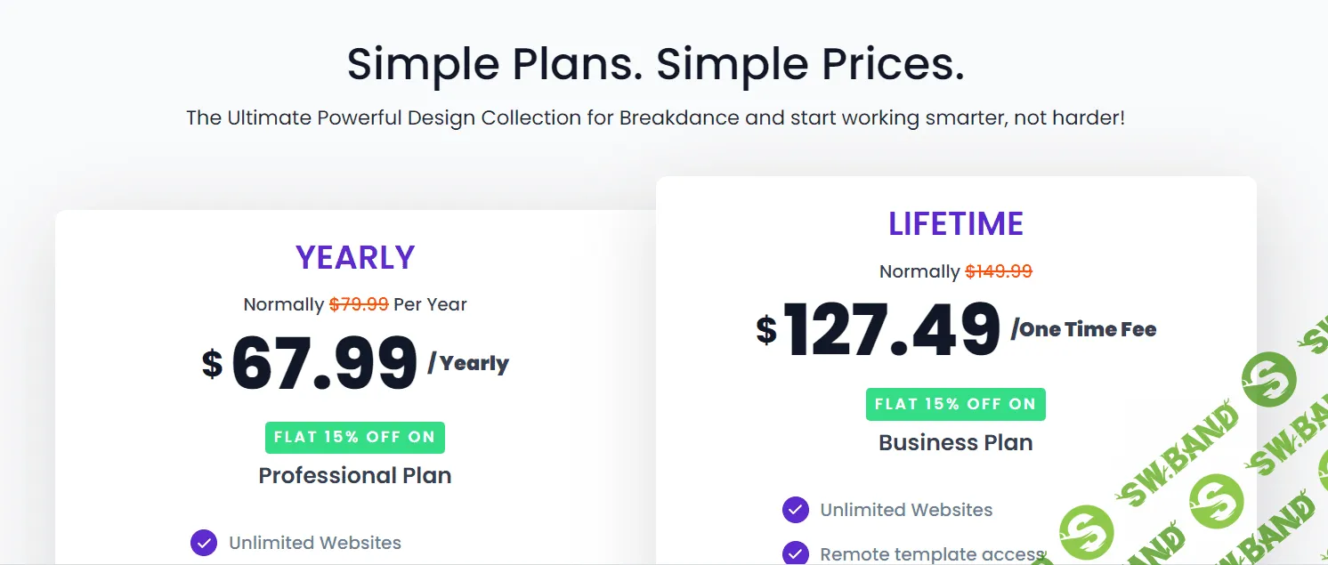This screenshot has height=565, width=1328.
Task: Select the YEARLY plan heading
Action: pyautogui.click(x=355, y=258)
